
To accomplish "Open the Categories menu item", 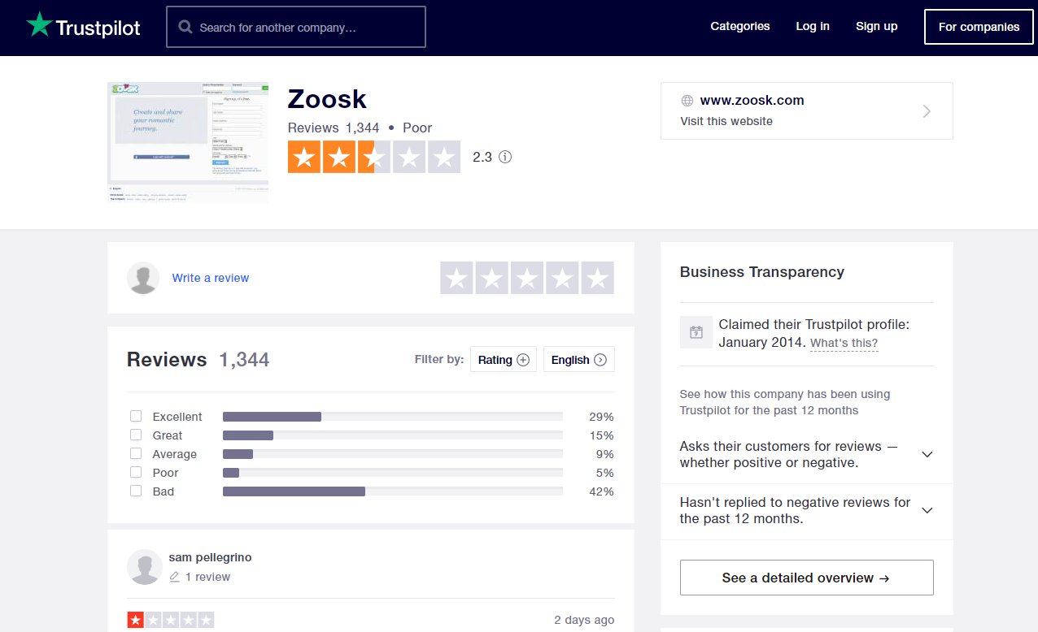I will click(x=739, y=26).
